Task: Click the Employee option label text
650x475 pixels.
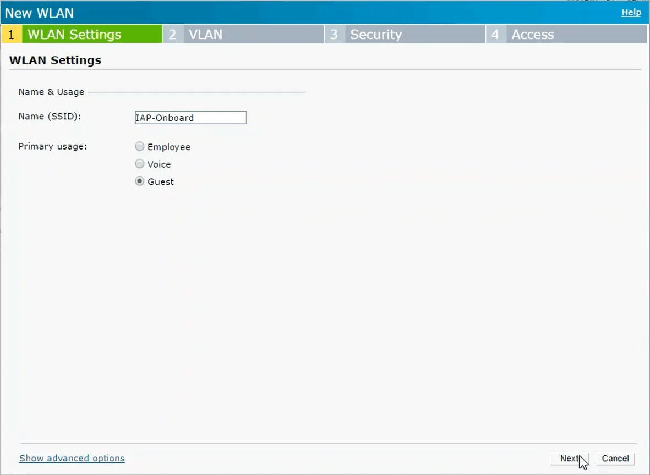Action: pyautogui.click(x=169, y=147)
